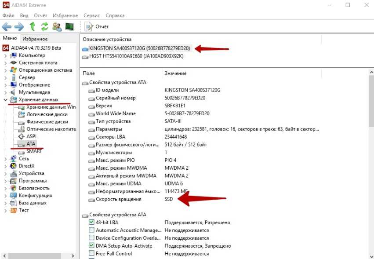This screenshot has height=259, width=374.
Task: Toggle Automatic Acoustic Management checkbox
Action: pos(91,230)
